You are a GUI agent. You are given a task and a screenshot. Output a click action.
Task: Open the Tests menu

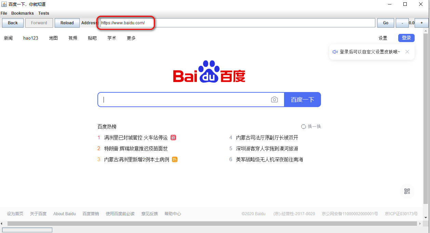coord(44,13)
